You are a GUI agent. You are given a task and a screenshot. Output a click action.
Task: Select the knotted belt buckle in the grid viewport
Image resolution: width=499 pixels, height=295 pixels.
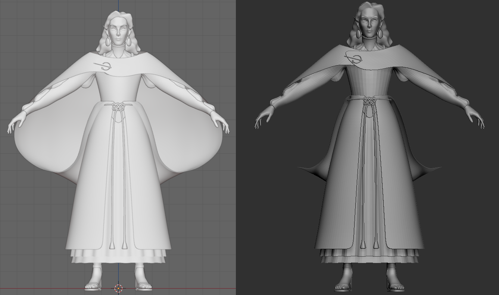[x=118, y=106]
